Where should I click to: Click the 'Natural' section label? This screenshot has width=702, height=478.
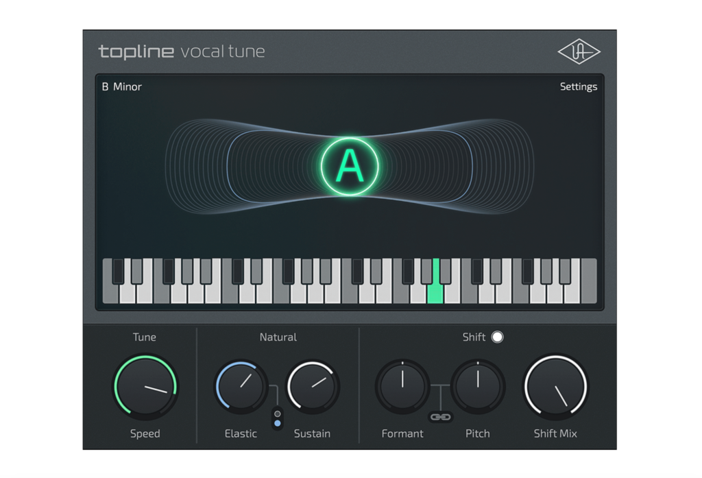278,337
